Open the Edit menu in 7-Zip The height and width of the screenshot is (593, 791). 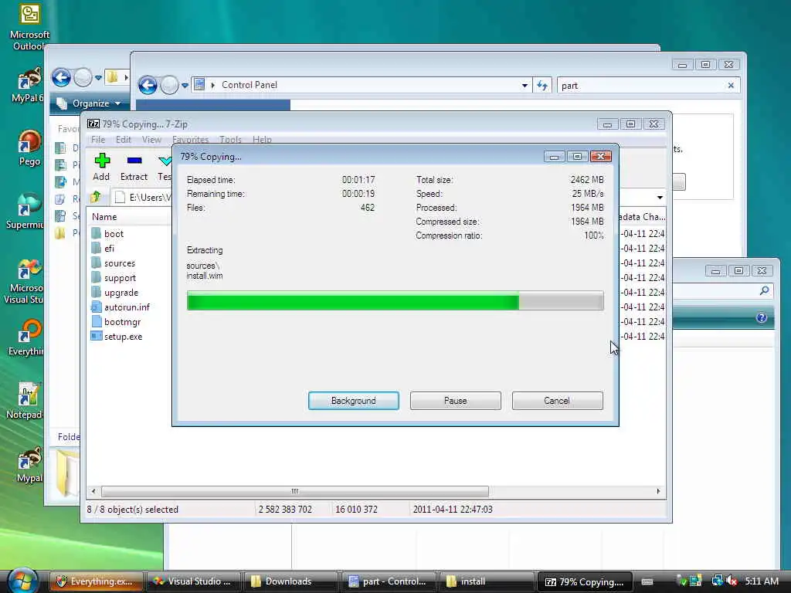pos(123,140)
